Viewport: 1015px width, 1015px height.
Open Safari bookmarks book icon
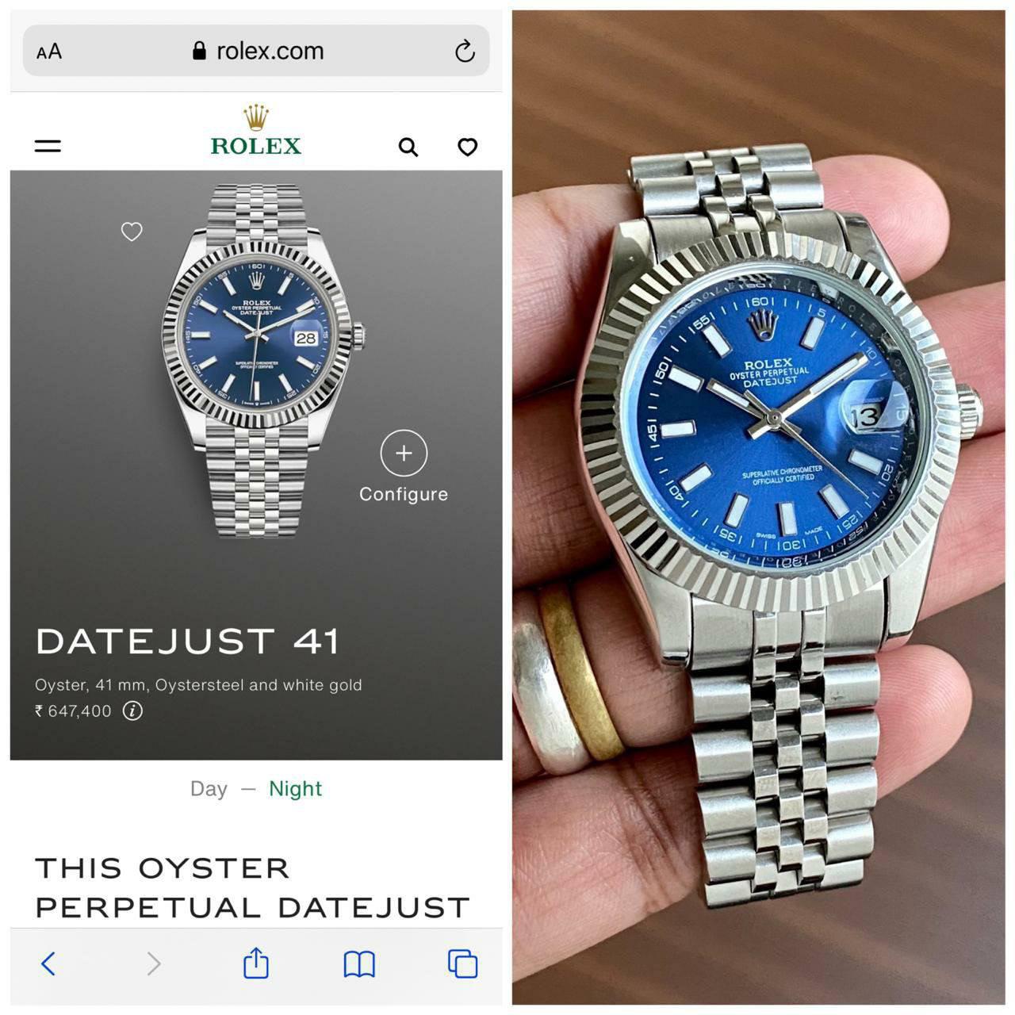359,964
